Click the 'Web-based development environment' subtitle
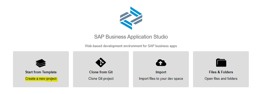The height and width of the screenshot is (94, 266). point(131,46)
